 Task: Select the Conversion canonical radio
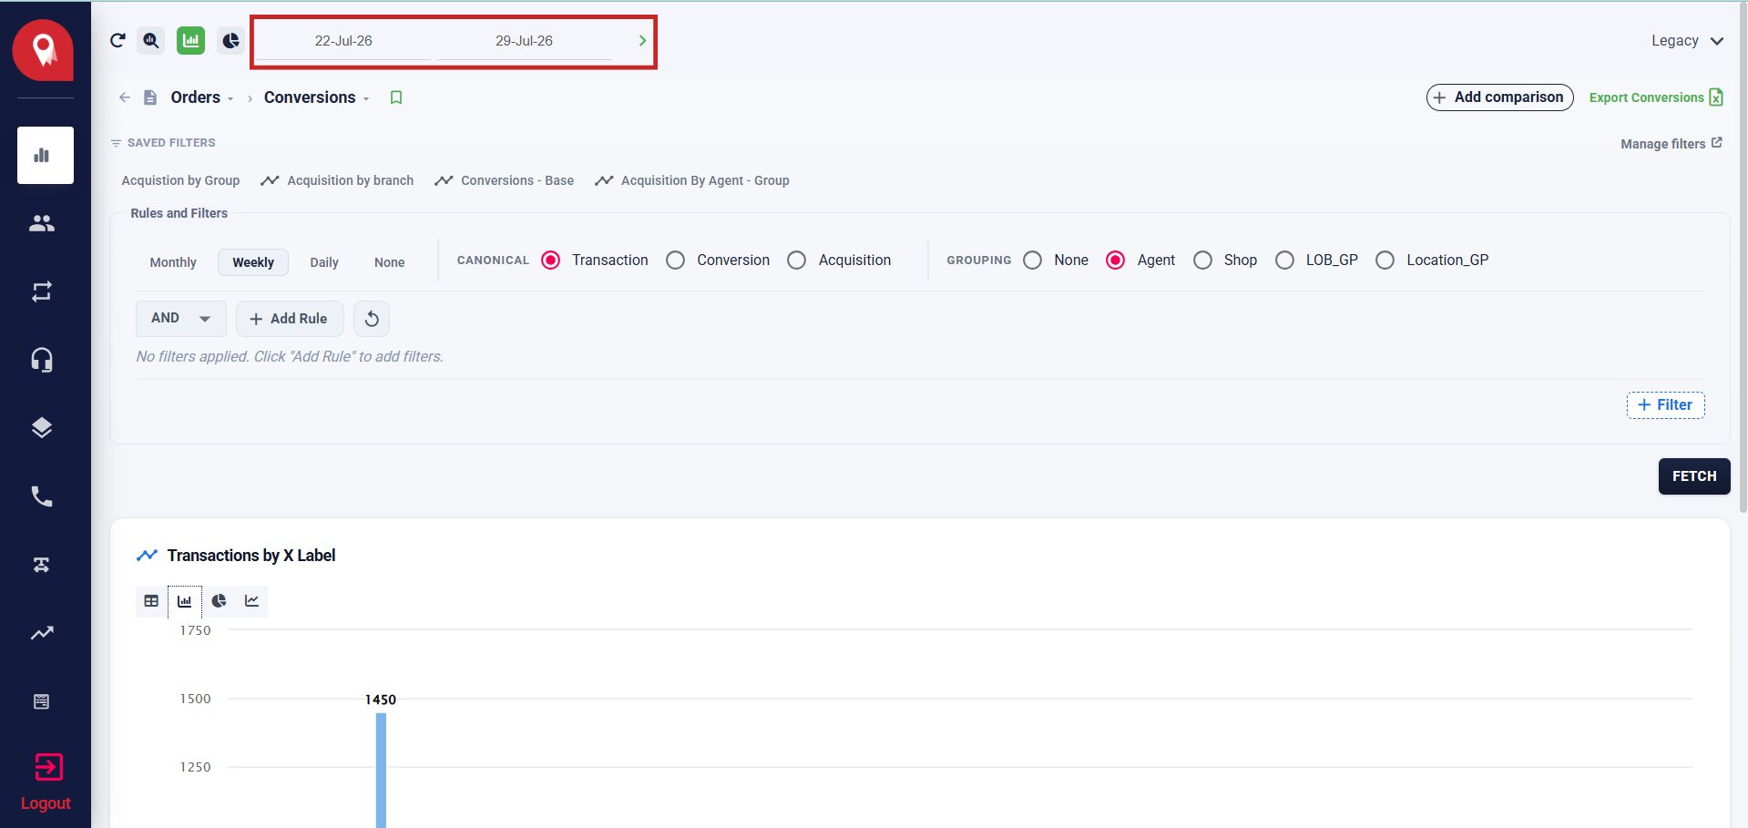(x=676, y=261)
